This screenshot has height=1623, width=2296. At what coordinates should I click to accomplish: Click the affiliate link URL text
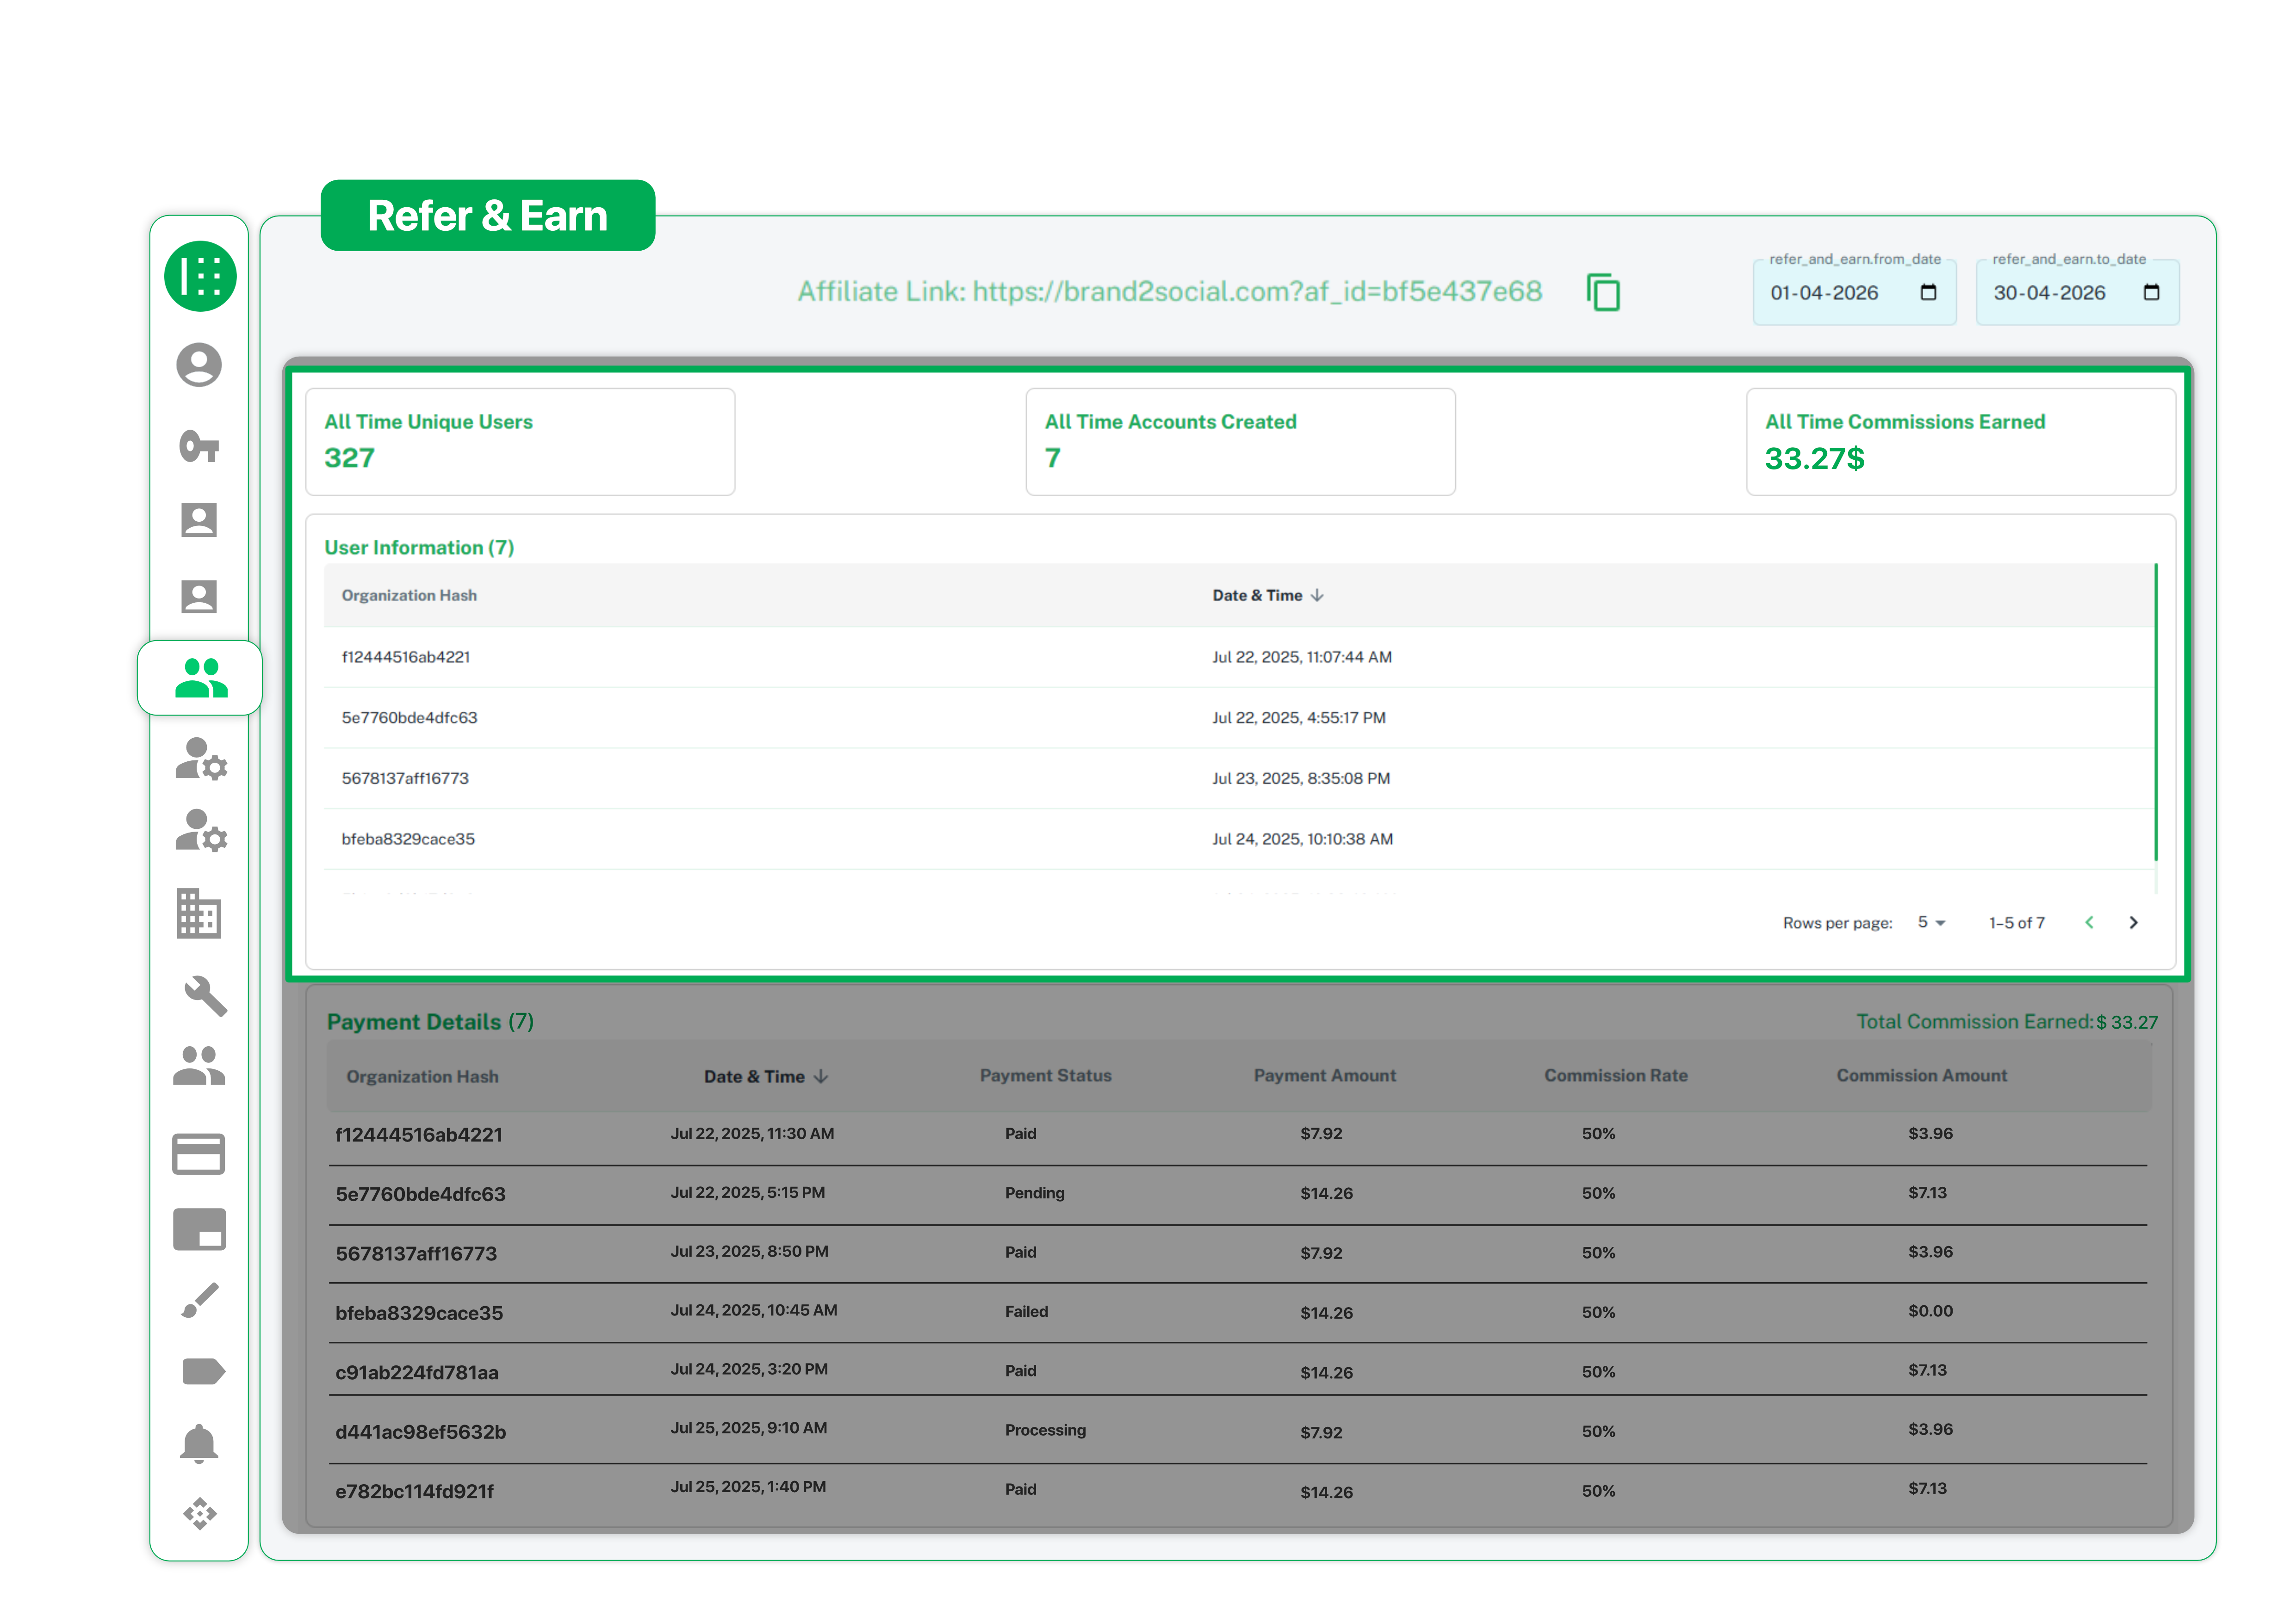click(x=1257, y=291)
